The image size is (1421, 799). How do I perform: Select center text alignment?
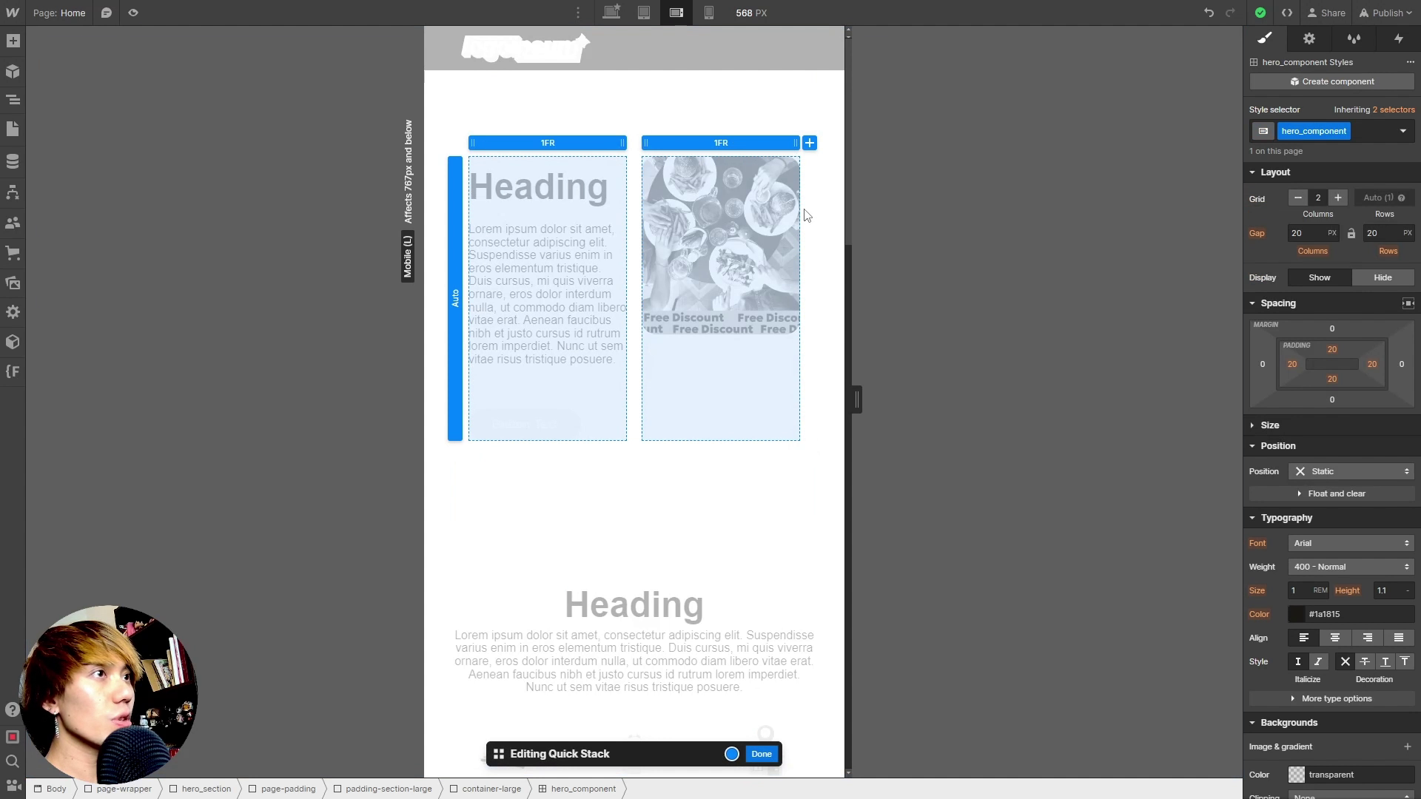[x=1335, y=638]
